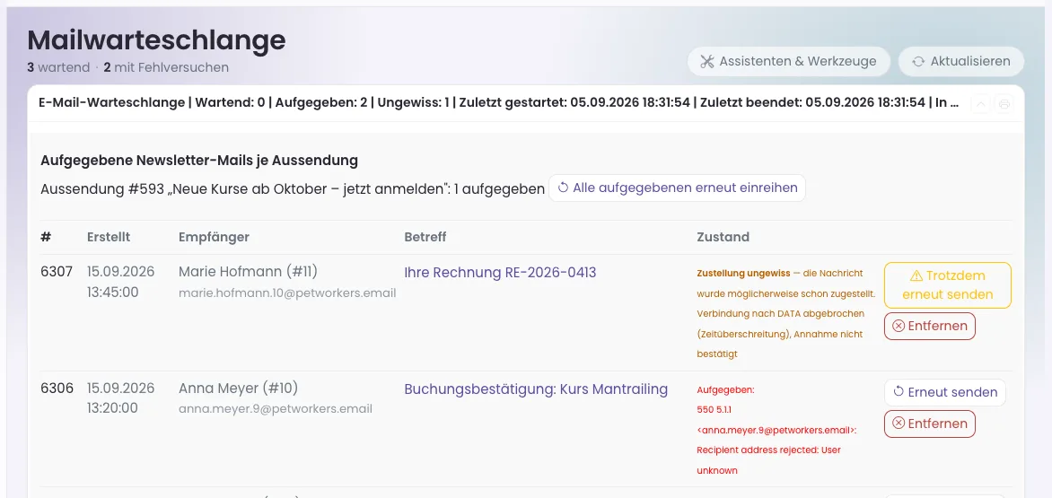This screenshot has height=498, width=1052.
Task: Open the Ihre Rechnung RE-2026-0413 subject link
Action: (x=500, y=272)
